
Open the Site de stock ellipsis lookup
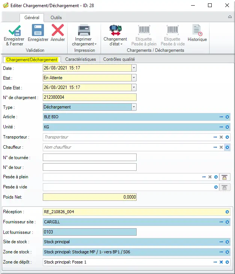[221, 242]
